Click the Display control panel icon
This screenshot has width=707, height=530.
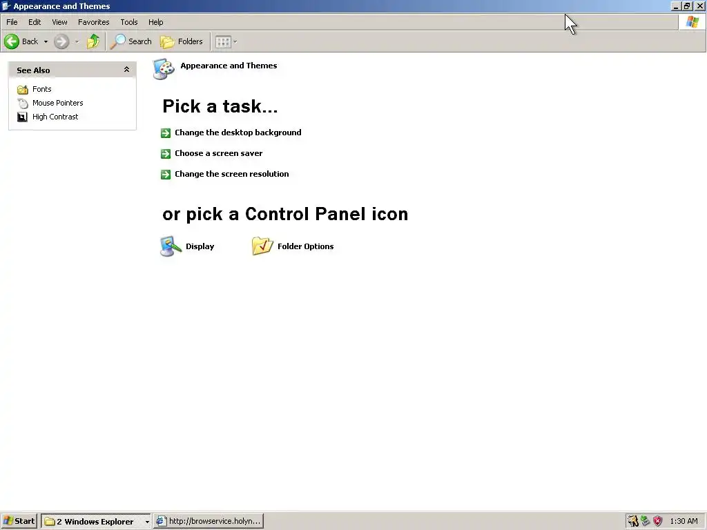coord(171,246)
